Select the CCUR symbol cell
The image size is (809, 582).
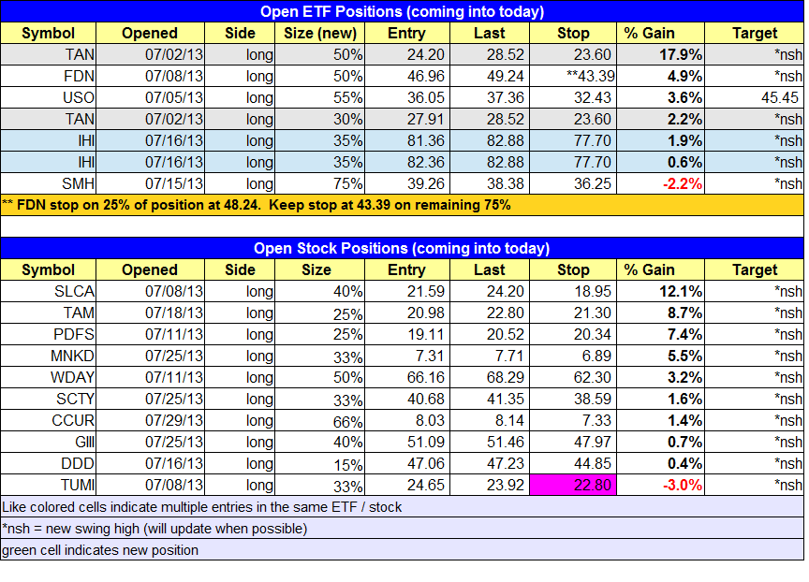tap(48, 421)
